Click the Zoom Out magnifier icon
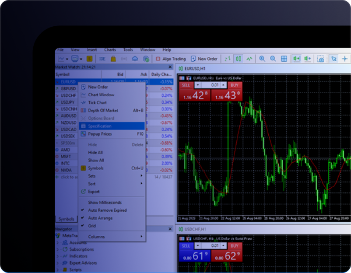The height and width of the screenshot is (273, 351). (x=273, y=59)
